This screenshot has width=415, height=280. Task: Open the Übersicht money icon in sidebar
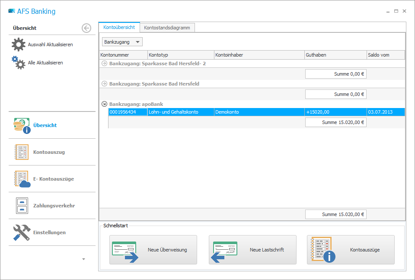22,125
